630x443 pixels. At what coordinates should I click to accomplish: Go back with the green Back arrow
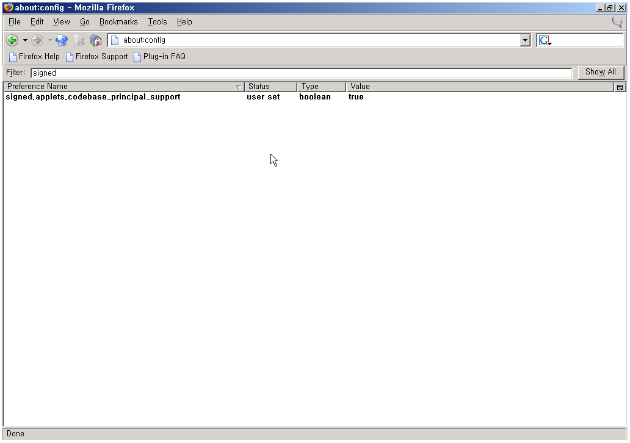coord(12,40)
